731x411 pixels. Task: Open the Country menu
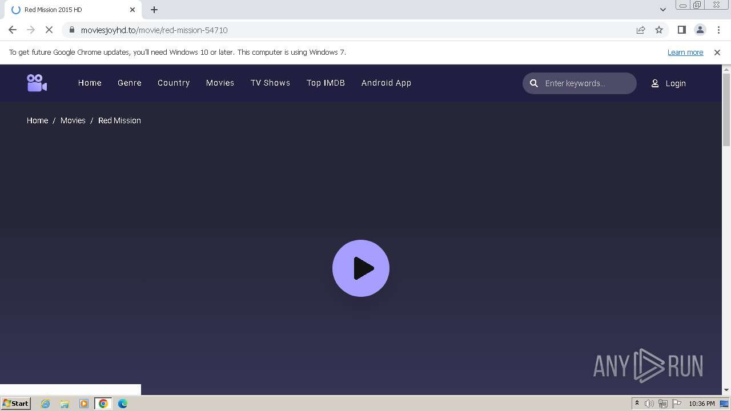click(x=174, y=83)
